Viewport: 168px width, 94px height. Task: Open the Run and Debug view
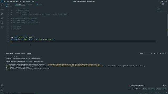[x=2, y=18]
